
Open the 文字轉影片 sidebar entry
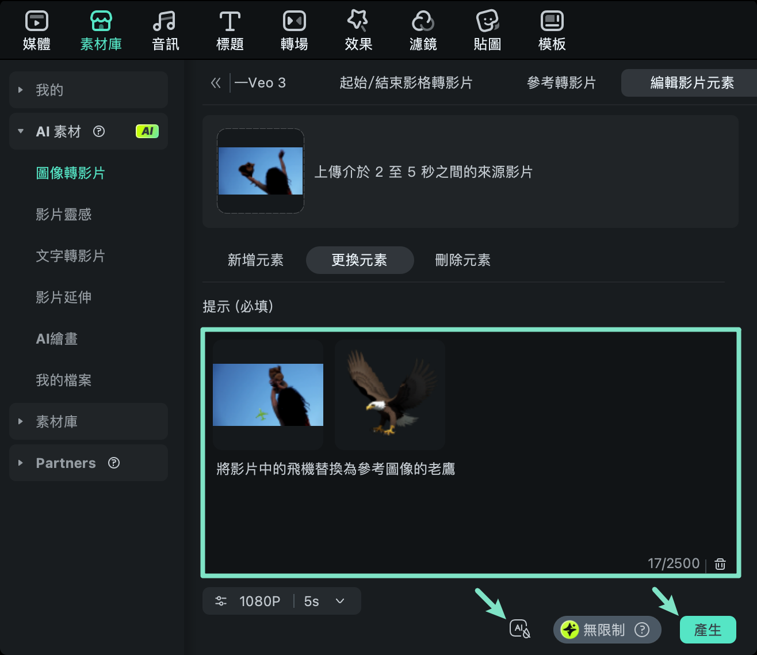pyautogui.click(x=70, y=257)
